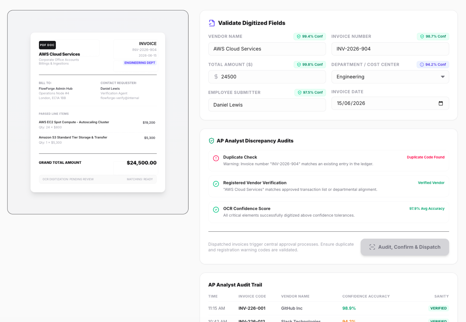Click the AWS EC2 Spot Compute line item
This screenshot has width=466, height=322.
(x=74, y=122)
